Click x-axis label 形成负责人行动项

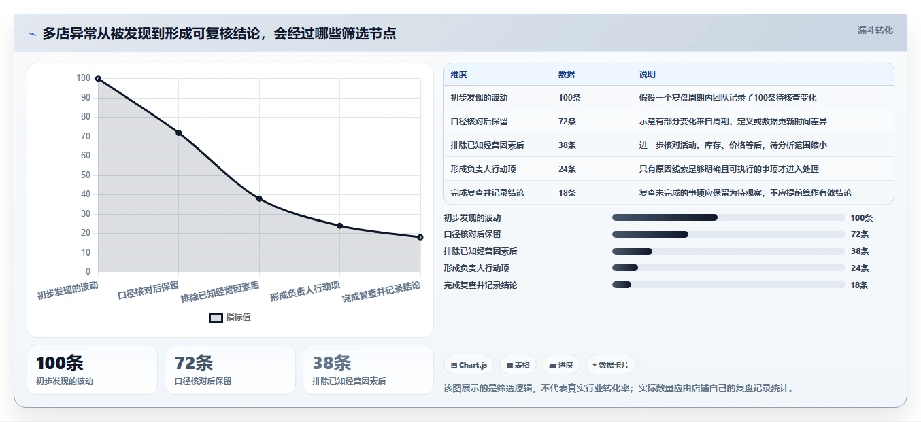(305, 291)
